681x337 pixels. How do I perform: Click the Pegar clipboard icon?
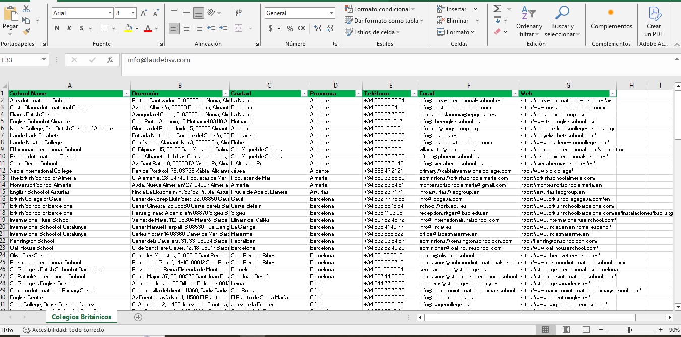[x=10, y=13]
